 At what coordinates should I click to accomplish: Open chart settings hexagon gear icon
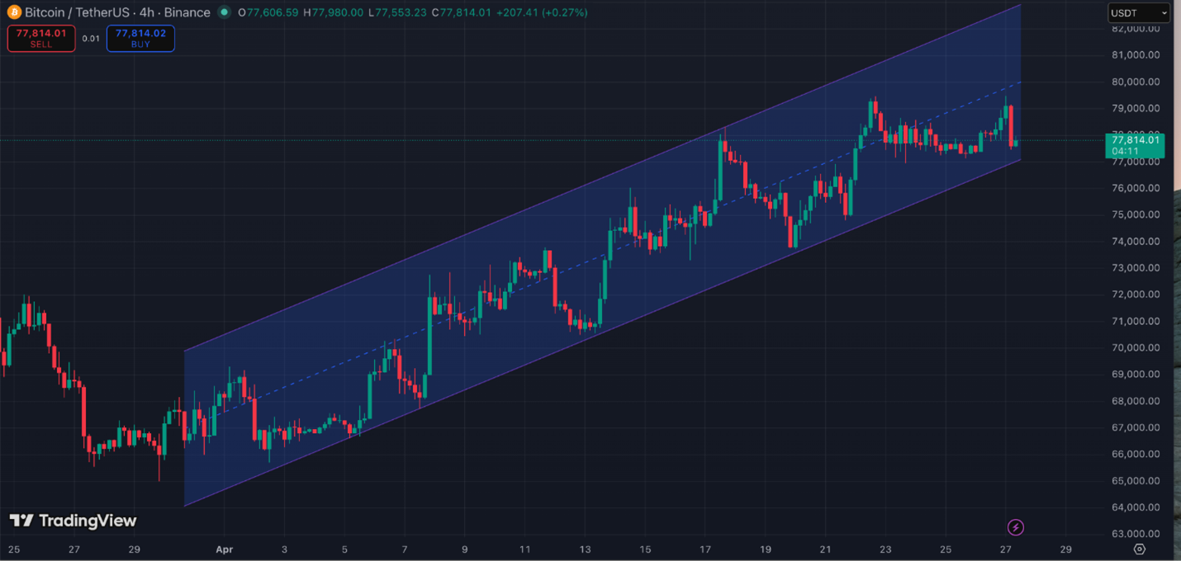pos(1140,549)
